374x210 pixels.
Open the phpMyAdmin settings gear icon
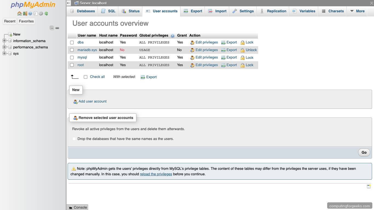(x=41, y=13)
